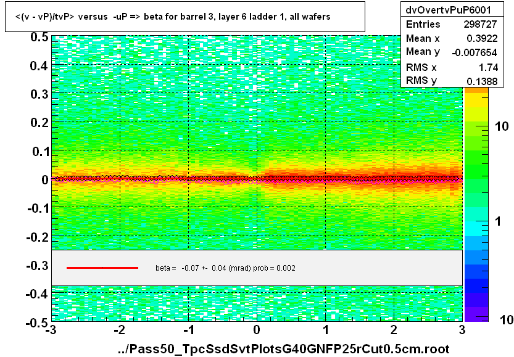Select the dvOvertvPuP6001 stats box title
Image resolution: width=514 pixels, height=357 pixels.
click(448, 10)
